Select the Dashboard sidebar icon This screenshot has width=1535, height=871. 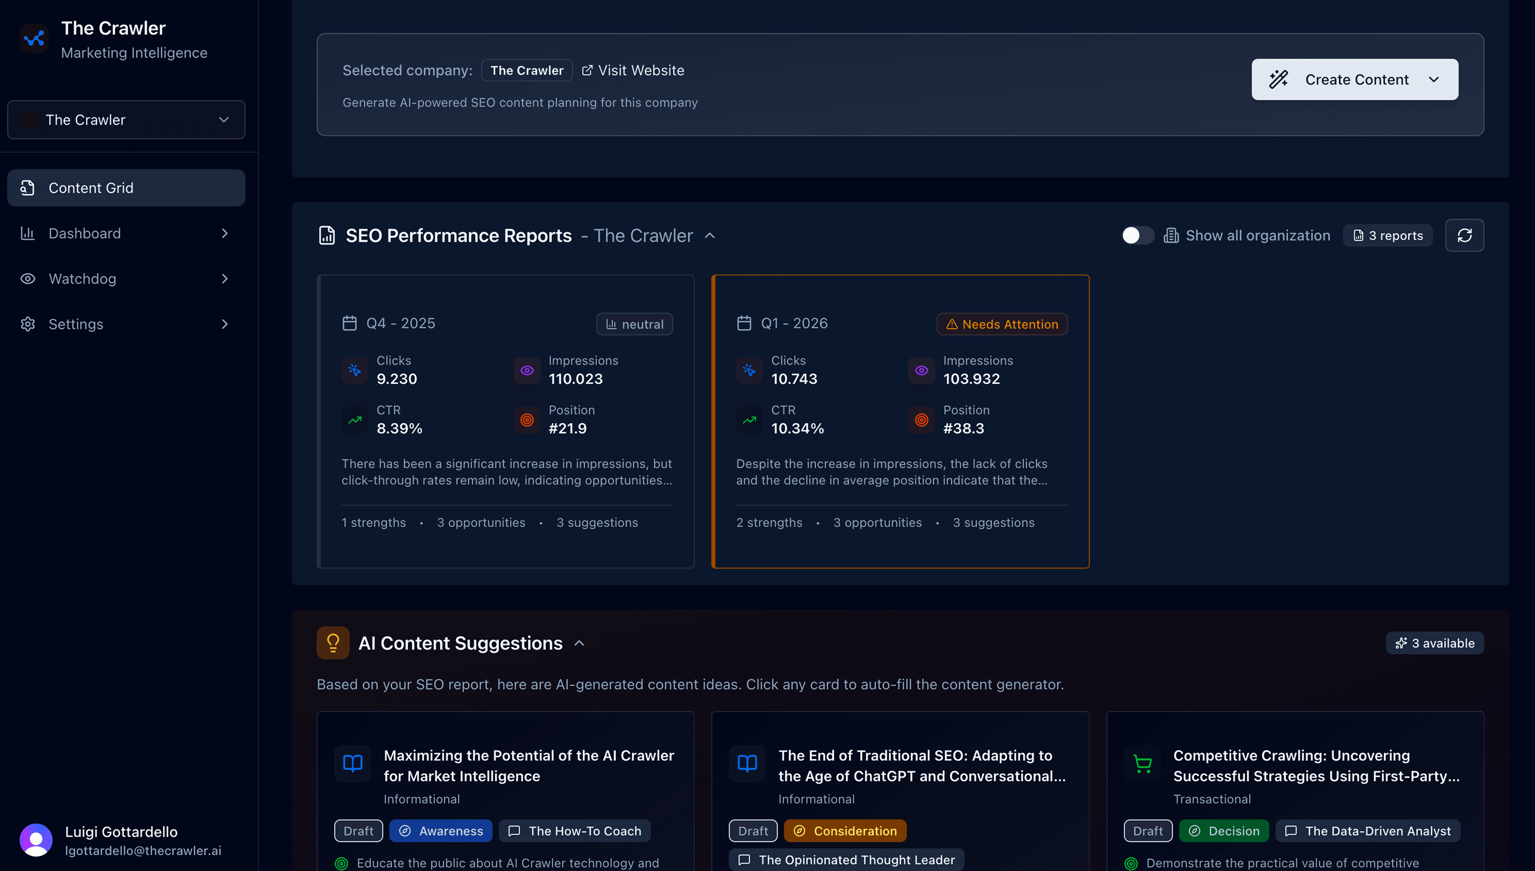28,233
